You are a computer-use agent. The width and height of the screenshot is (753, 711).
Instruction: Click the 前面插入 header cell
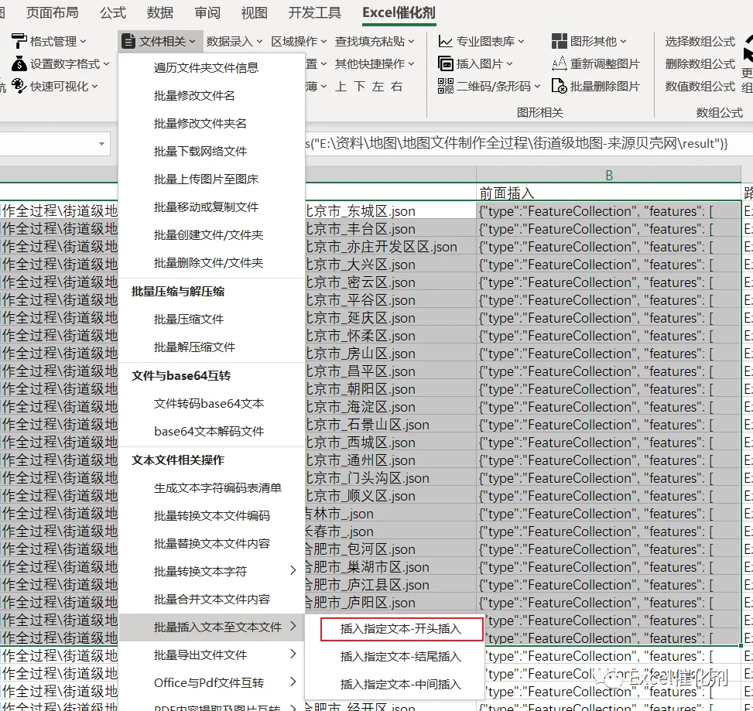coord(608,193)
